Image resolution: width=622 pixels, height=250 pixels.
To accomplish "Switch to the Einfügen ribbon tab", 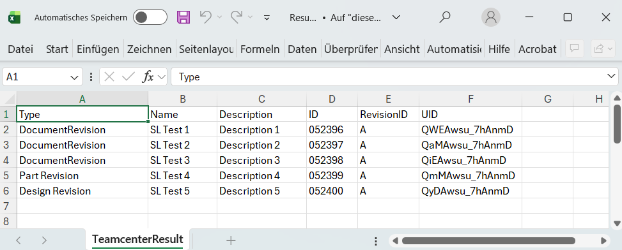I will tap(98, 49).
